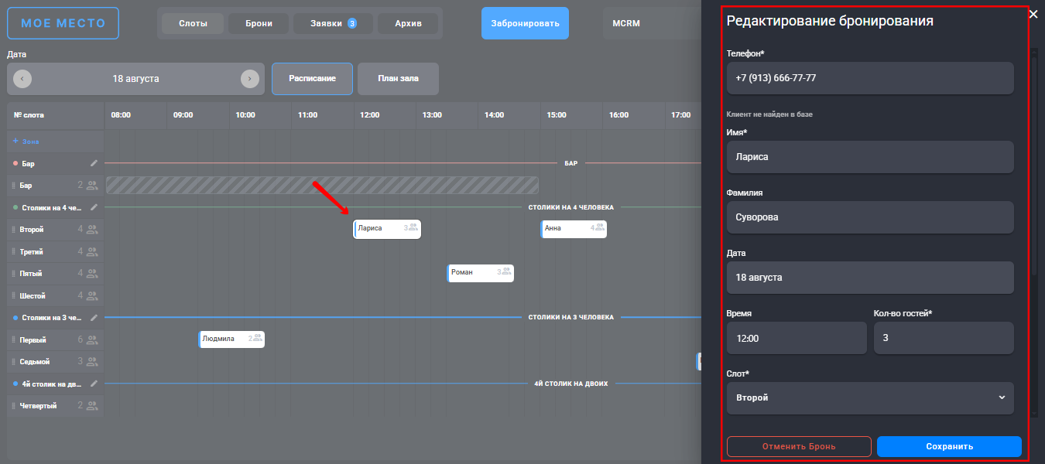Edit the Бар zone with pencil icon
Image resolution: width=1045 pixels, height=464 pixels.
tap(94, 163)
